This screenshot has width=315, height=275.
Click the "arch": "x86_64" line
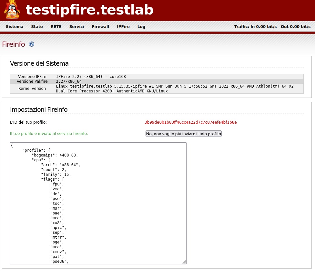(x=61, y=165)
